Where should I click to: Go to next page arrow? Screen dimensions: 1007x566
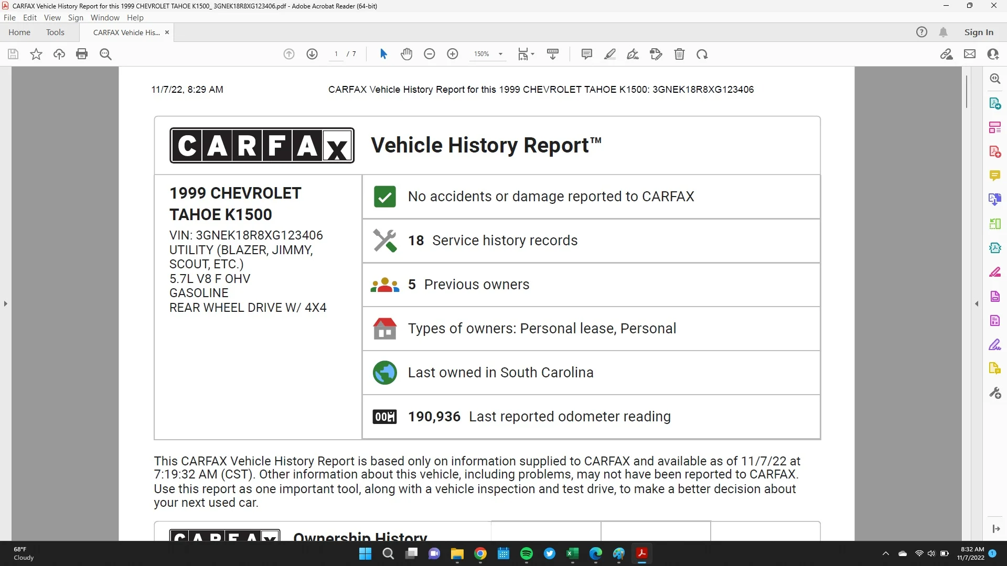312,54
